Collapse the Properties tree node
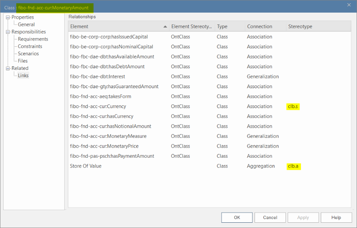The height and width of the screenshot is (228, 357). tap(8, 17)
